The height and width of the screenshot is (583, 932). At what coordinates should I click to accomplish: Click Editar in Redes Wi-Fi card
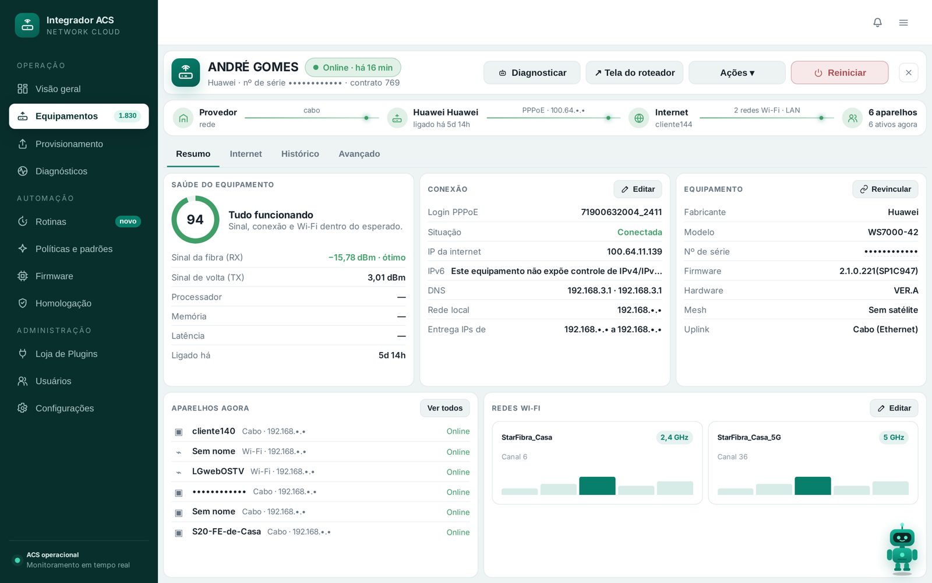coord(894,408)
